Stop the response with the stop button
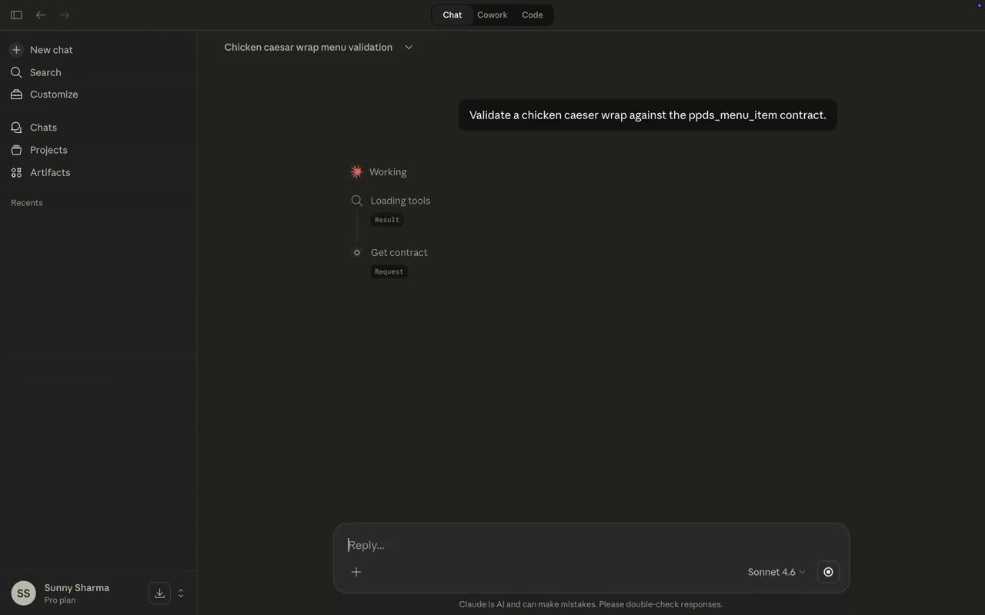 828,572
